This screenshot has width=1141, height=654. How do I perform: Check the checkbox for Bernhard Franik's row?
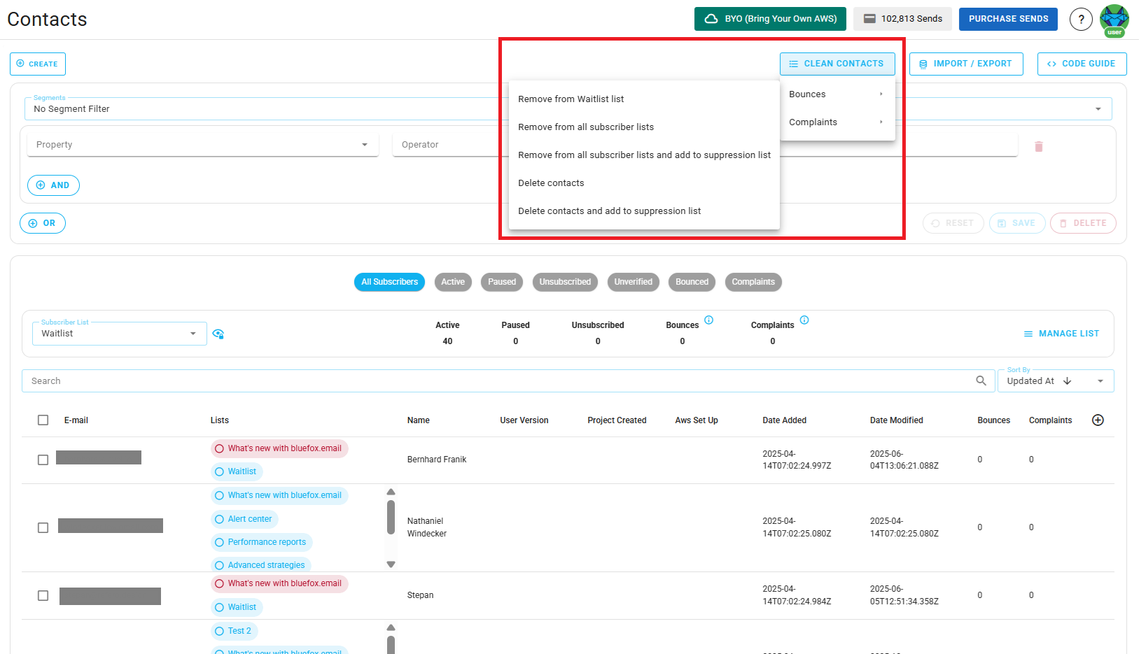point(43,460)
